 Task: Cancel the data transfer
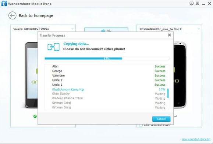[x=161, y=119]
